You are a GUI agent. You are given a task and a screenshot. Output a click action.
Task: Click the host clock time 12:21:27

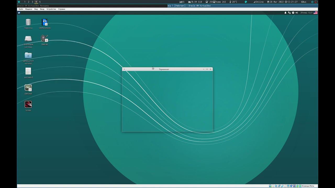(291, 2)
